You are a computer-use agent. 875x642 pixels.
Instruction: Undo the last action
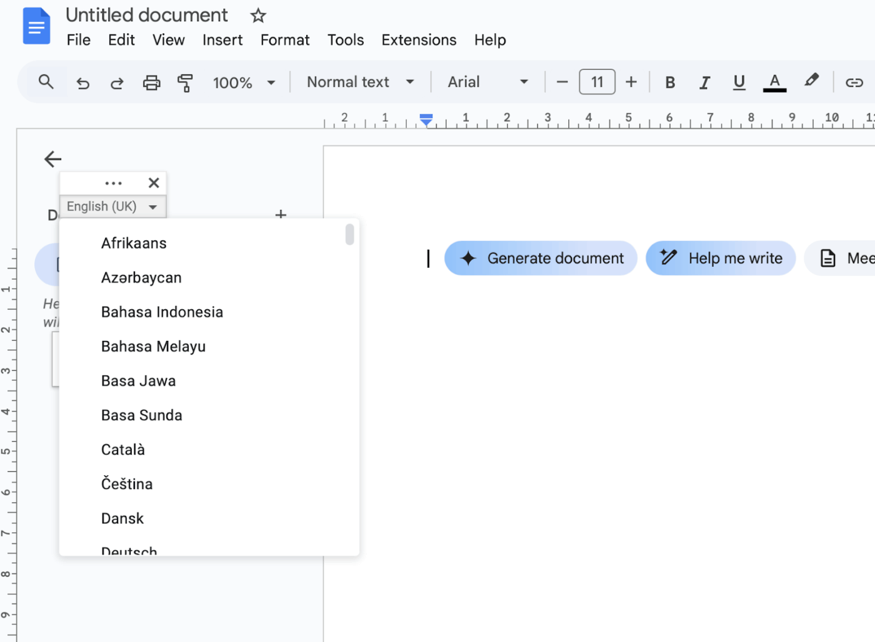coord(82,82)
